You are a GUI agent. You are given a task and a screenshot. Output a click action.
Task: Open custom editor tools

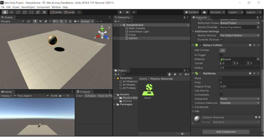coord(44,12)
